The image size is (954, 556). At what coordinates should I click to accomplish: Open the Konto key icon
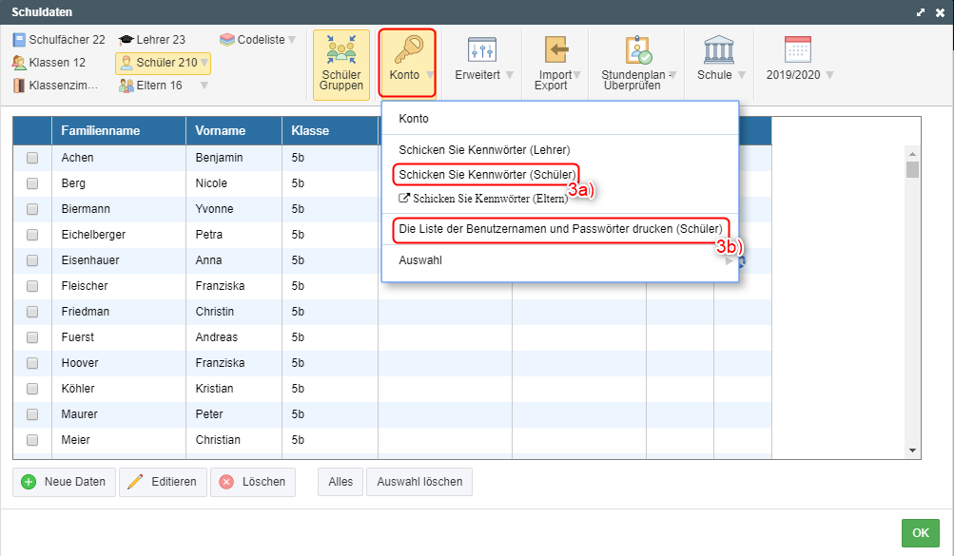click(x=404, y=50)
